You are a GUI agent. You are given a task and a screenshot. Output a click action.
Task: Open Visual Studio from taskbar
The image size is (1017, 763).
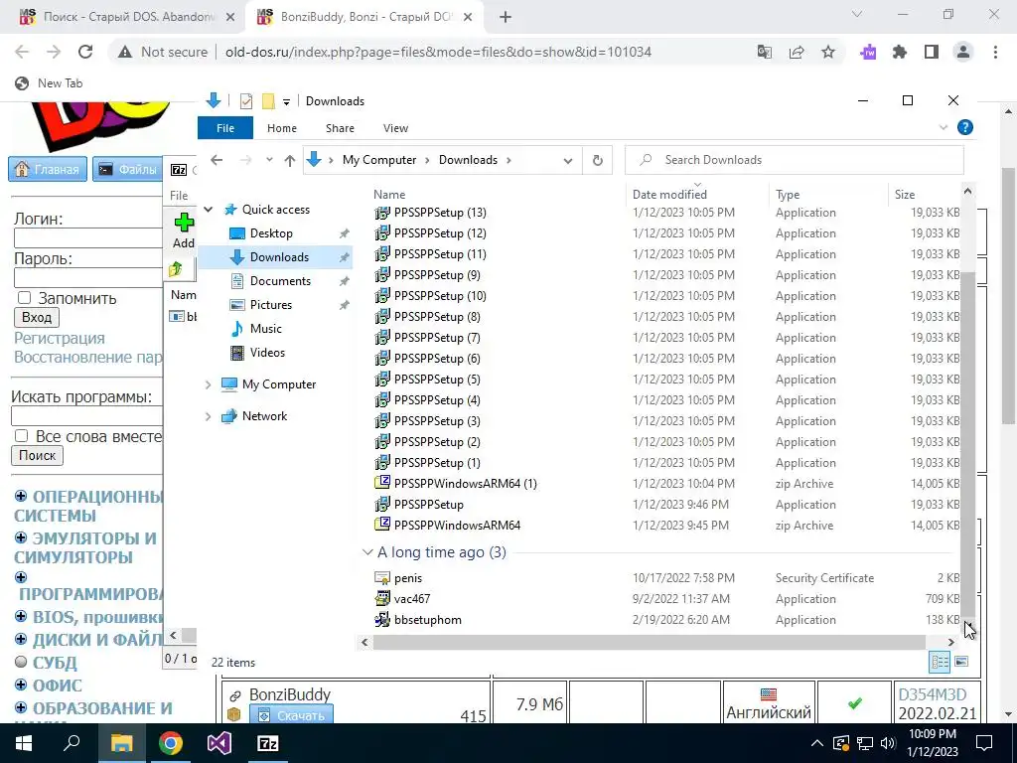coord(219,743)
